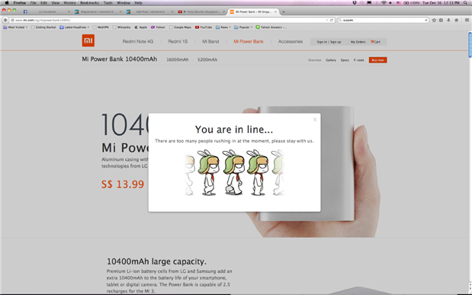Click the US flag input source icon
The width and height of the screenshot is (472, 295).
click(399, 3)
